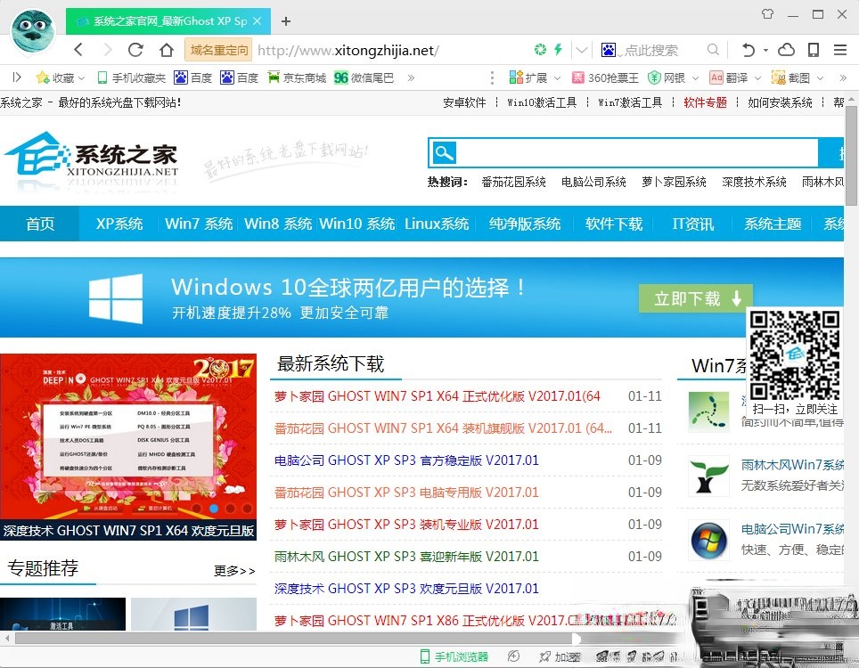
Task: Open the 软件专题 top link
Action: point(705,102)
